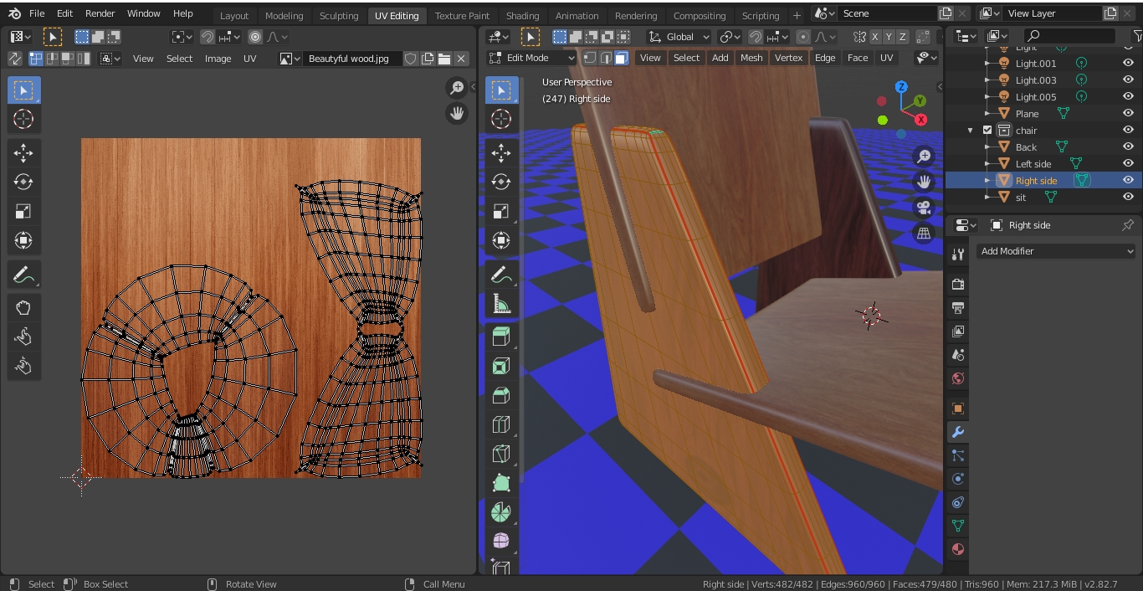This screenshot has width=1143, height=591.
Task: Open the Mesh menu in viewport header
Action: (x=751, y=58)
